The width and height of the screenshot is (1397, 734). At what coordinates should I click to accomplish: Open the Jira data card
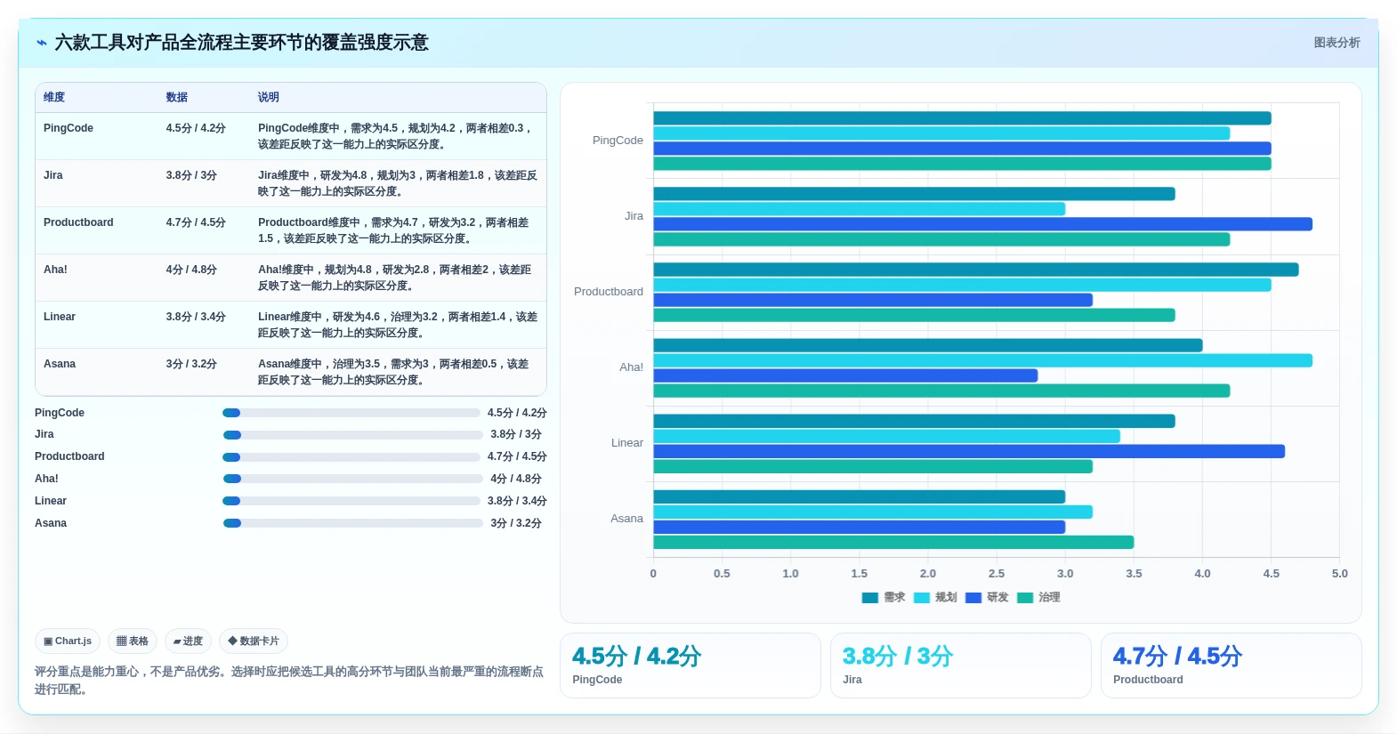(960, 665)
